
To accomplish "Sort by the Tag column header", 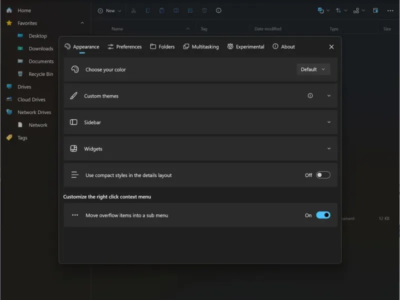I will click(204, 29).
